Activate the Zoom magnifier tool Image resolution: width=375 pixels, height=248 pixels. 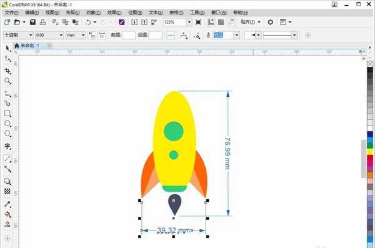click(x=7, y=81)
